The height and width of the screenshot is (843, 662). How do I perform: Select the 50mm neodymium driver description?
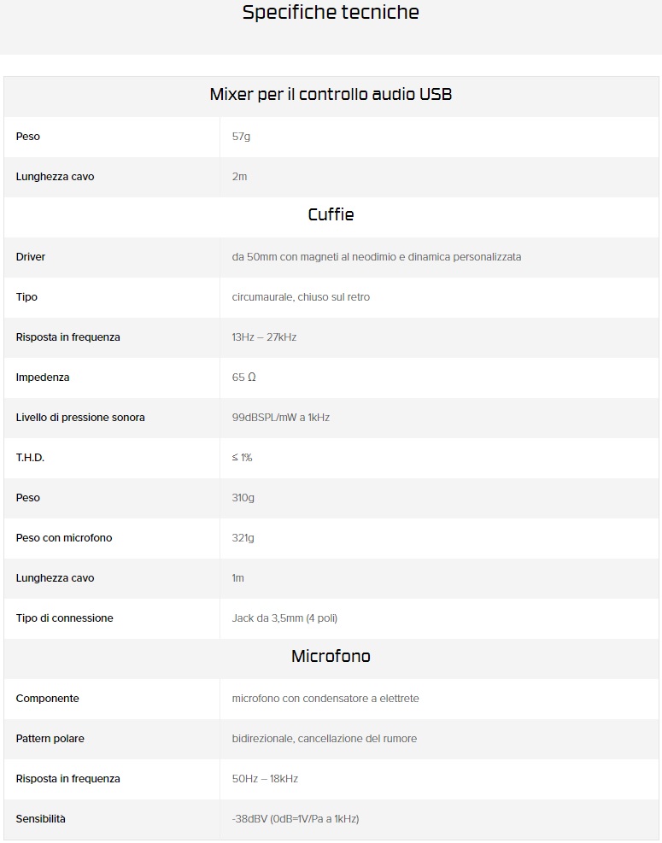point(376,257)
